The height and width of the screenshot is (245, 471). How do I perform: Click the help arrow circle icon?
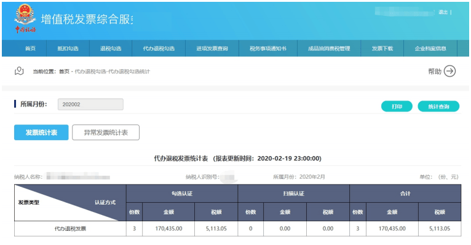450,72
